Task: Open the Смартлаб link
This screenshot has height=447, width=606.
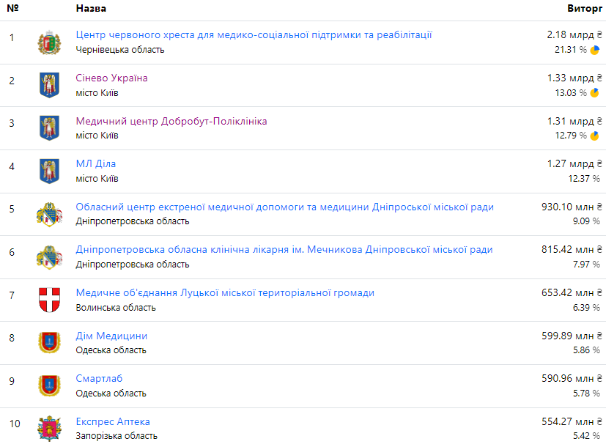Action: (x=99, y=378)
